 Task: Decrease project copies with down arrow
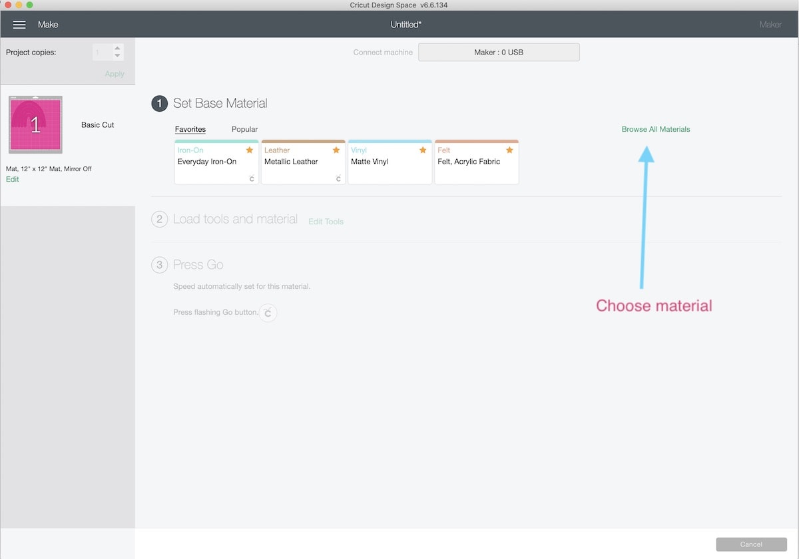[117, 56]
